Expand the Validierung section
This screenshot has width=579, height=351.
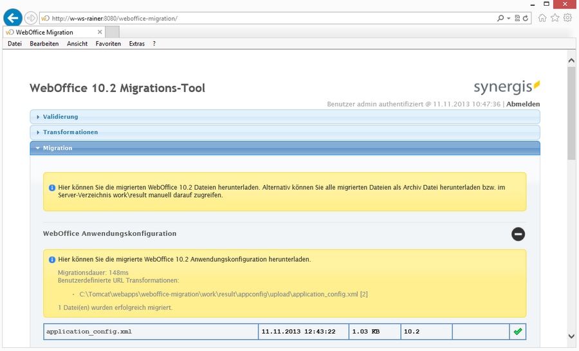pos(285,116)
